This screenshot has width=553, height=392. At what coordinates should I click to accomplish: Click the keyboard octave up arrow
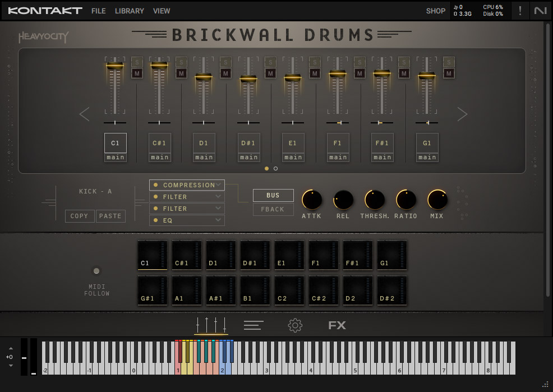[11, 348]
